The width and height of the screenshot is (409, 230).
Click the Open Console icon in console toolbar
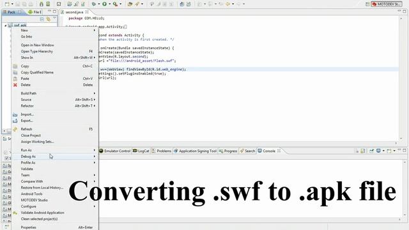point(389,151)
